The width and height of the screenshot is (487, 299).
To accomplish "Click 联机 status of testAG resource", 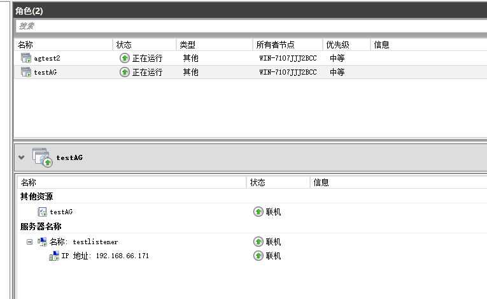I will click(273, 212).
